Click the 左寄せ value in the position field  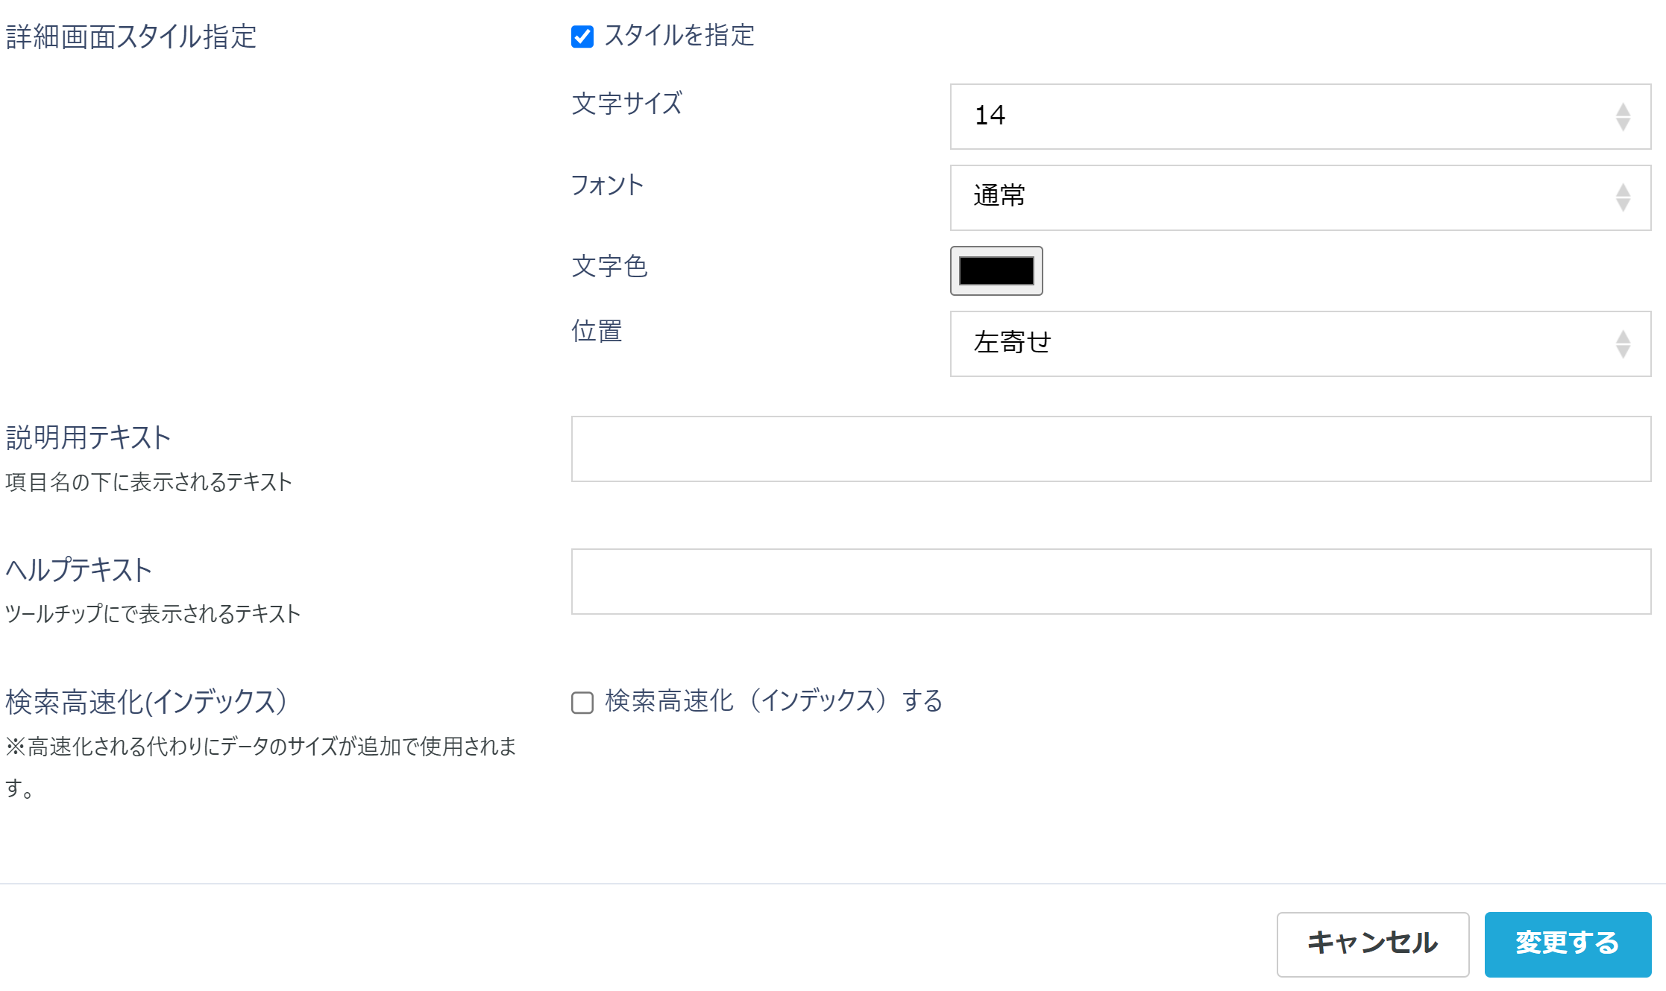pos(1012,343)
